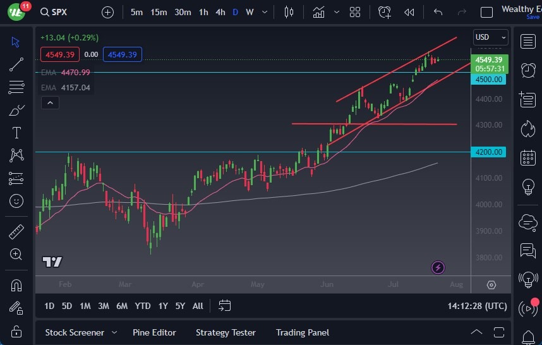Image resolution: width=542 pixels, height=345 pixels.
Task: Toggle lock all drawing tools
Action: tap(16, 331)
